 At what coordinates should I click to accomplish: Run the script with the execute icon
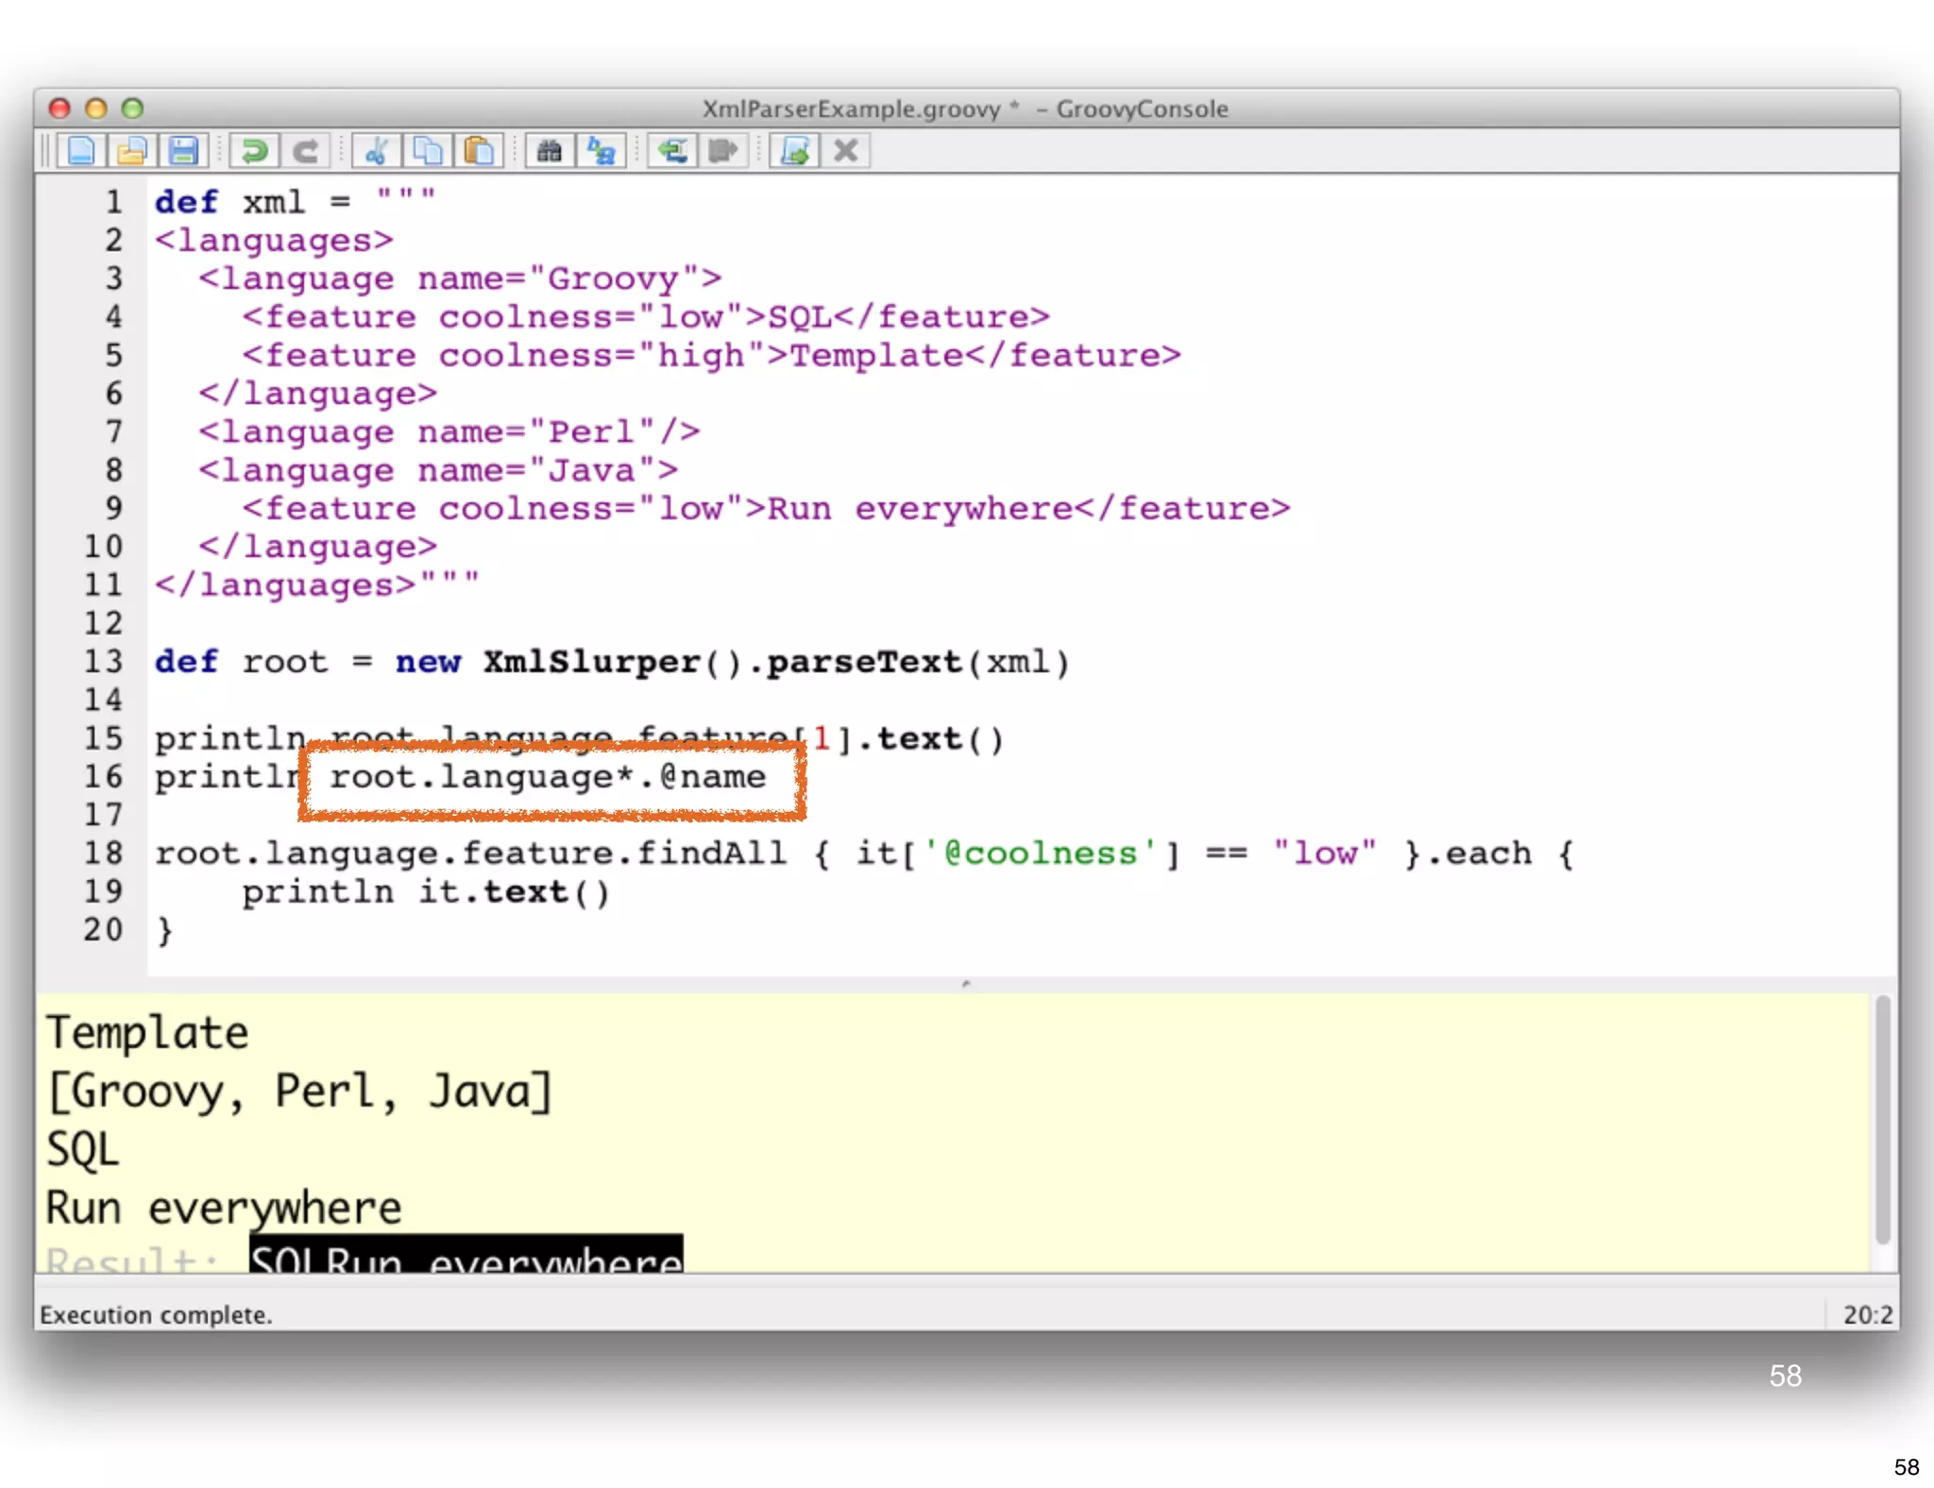[x=794, y=151]
